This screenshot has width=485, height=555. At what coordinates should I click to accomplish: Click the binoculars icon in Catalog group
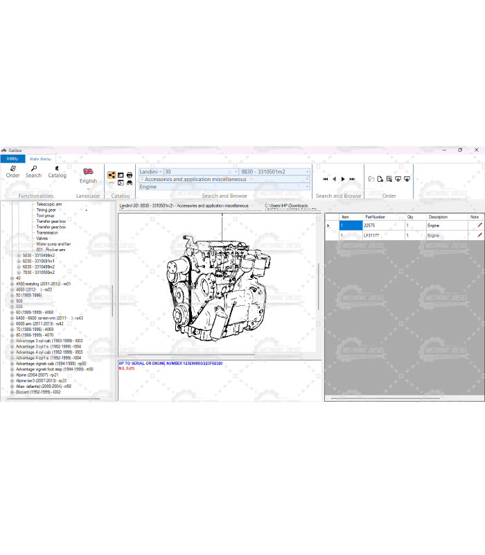tap(130, 183)
